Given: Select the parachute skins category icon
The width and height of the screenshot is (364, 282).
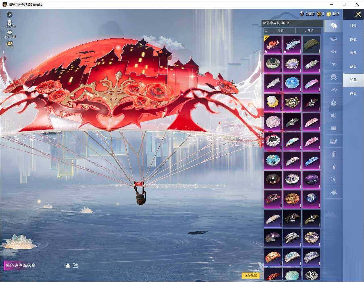Looking at the screenshot, I should pos(334,26).
